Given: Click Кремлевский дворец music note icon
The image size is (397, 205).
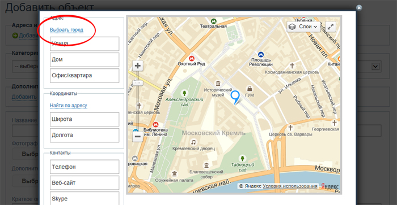Looking at the screenshot, I should pos(193,142).
